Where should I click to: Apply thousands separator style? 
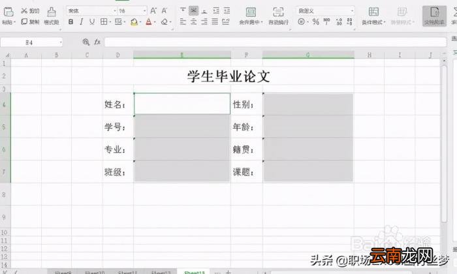(326, 21)
